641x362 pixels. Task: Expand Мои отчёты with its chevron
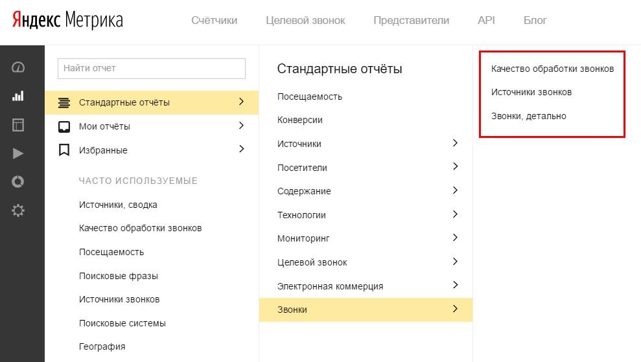point(241,126)
